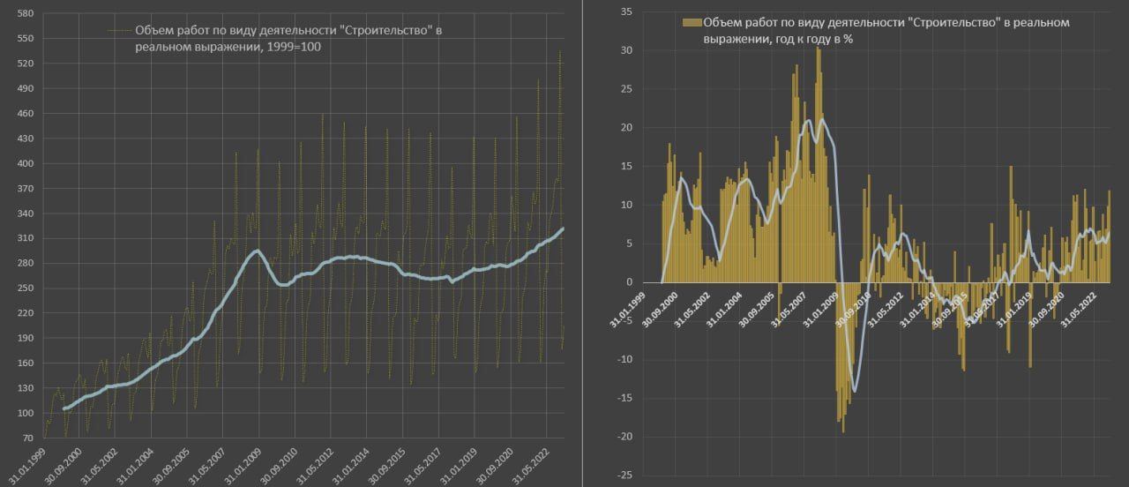The width and height of the screenshot is (1129, 487).
Task: Select the -15 label on right chart axis
Action: (x=625, y=398)
